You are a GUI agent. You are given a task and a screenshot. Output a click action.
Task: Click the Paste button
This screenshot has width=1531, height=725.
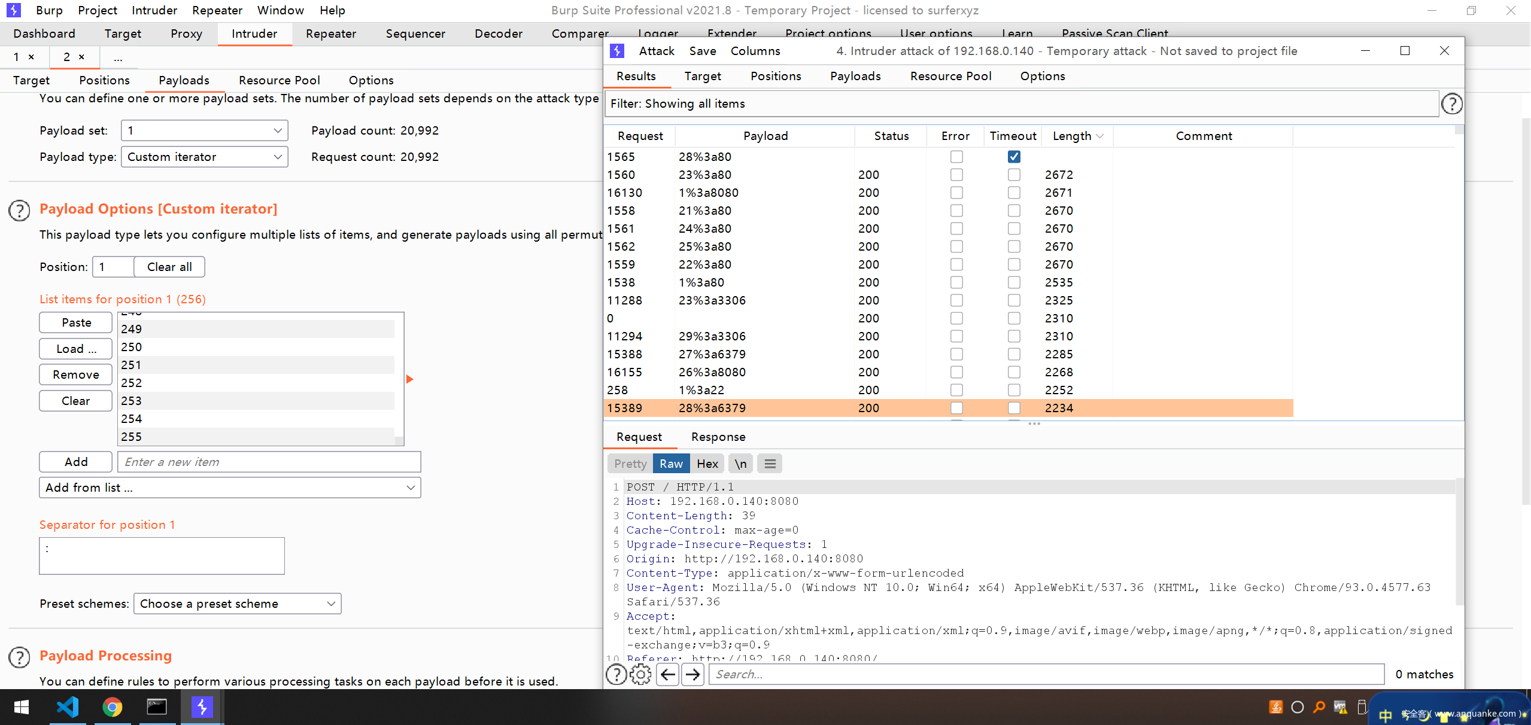click(76, 322)
